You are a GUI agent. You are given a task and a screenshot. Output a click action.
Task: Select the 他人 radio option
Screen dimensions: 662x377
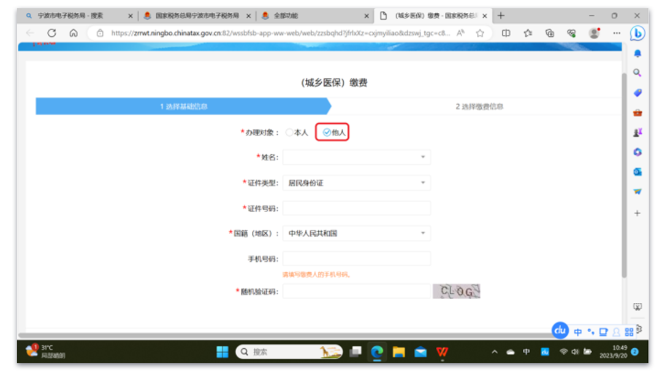(327, 132)
